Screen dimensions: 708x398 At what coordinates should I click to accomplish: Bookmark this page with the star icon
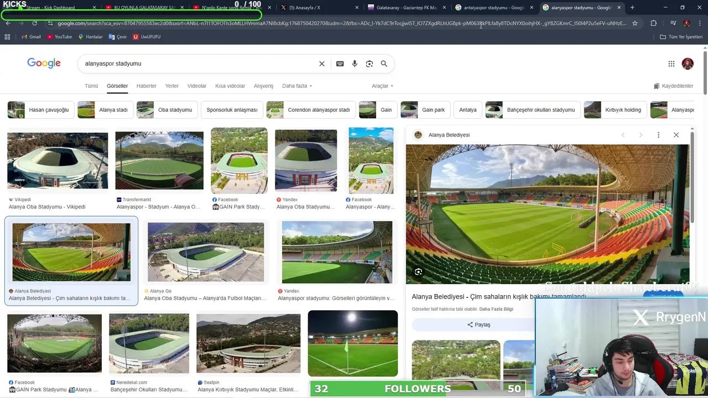coord(635,23)
